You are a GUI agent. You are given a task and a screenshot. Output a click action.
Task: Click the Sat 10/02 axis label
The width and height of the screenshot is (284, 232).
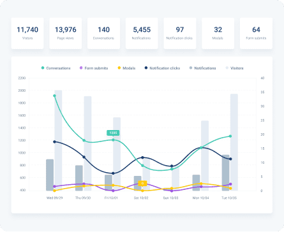click(141, 198)
